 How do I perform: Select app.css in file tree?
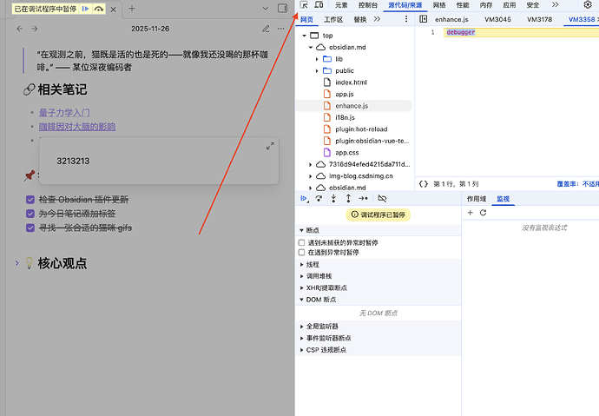pyautogui.click(x=347, y=153)
